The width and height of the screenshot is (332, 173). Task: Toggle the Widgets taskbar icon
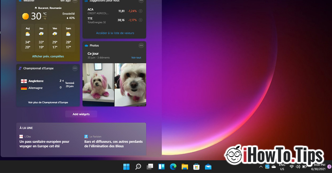click(161, 167)
